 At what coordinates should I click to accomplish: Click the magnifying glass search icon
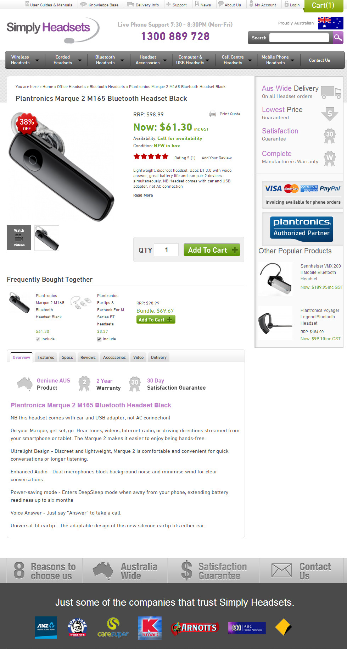coord(338,38)
